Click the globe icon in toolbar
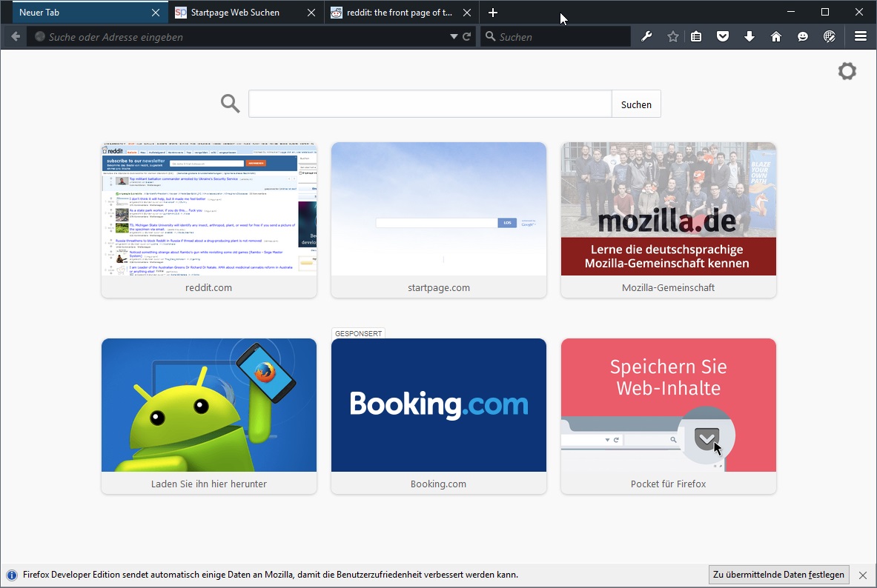Screen dimensions: 877x588 830,37
